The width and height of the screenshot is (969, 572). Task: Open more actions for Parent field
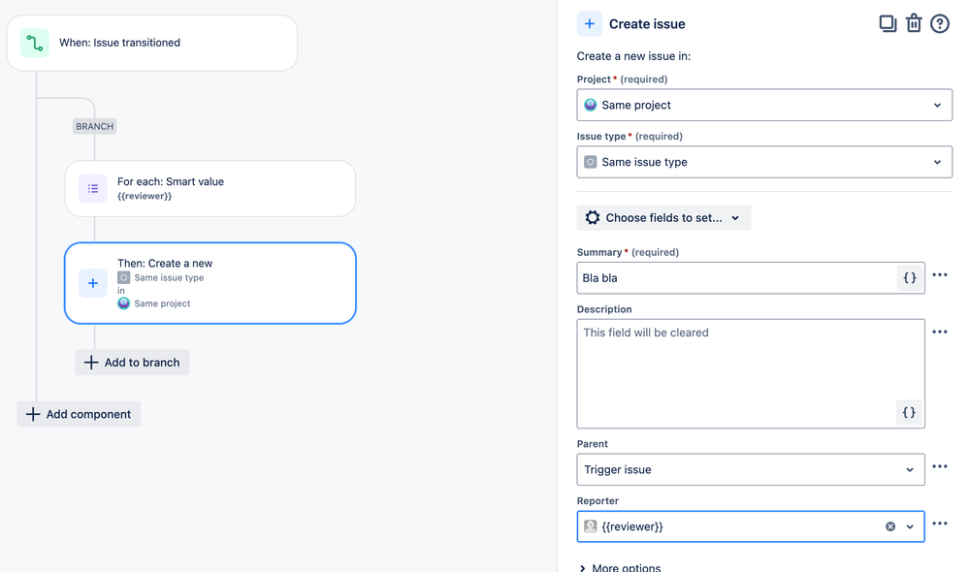click(940, 467)
